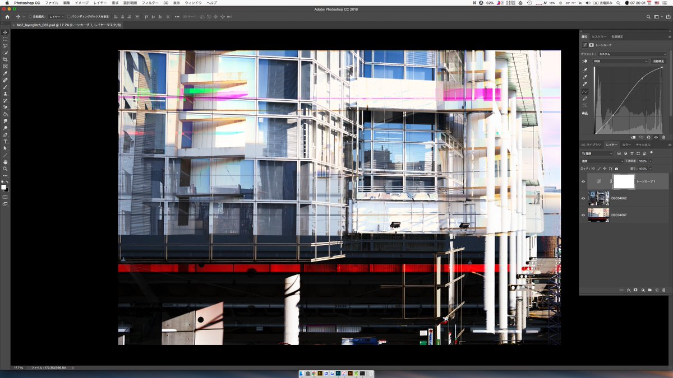
Task: Select the Eyedropper tool in the left toolbar
Action: (x=6, y=73)
